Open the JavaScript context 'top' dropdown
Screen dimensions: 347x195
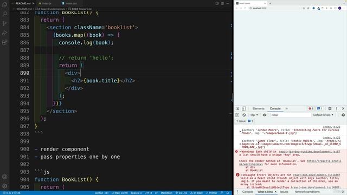(x=254, y=115)
